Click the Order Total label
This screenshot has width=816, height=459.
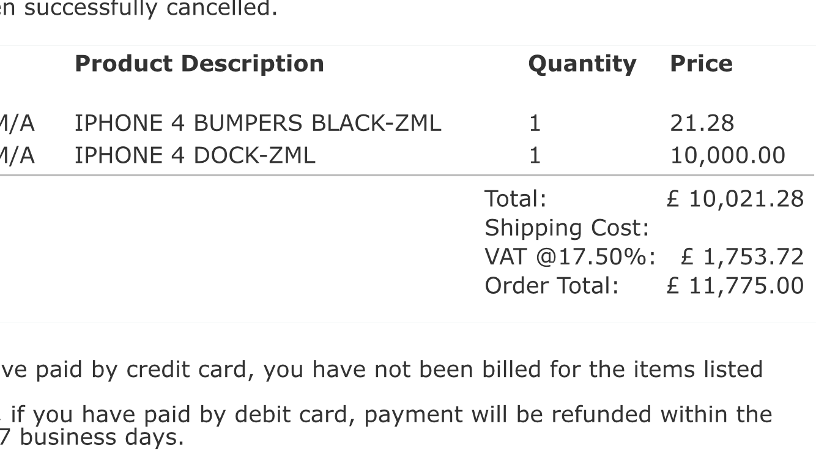click(552, 285)
